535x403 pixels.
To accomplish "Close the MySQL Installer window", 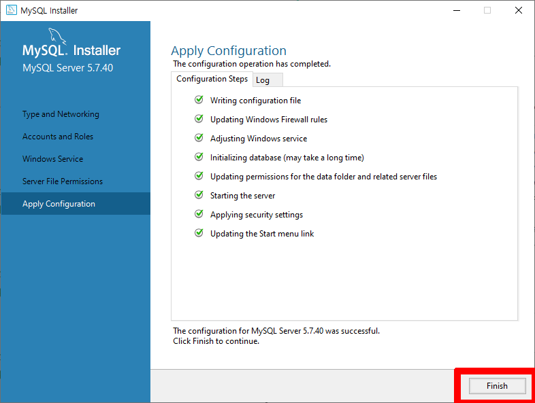I will pos(519,10).
